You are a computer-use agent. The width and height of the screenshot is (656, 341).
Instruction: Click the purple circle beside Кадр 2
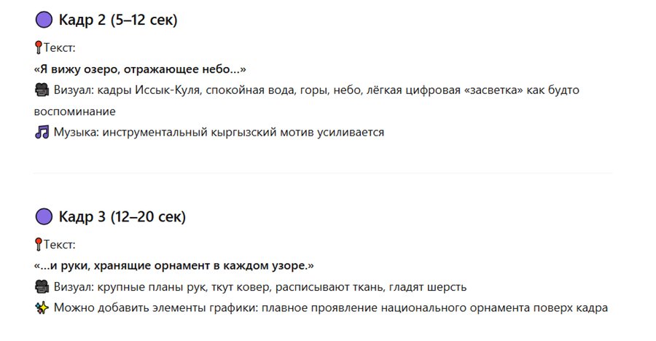coord(44,20)
